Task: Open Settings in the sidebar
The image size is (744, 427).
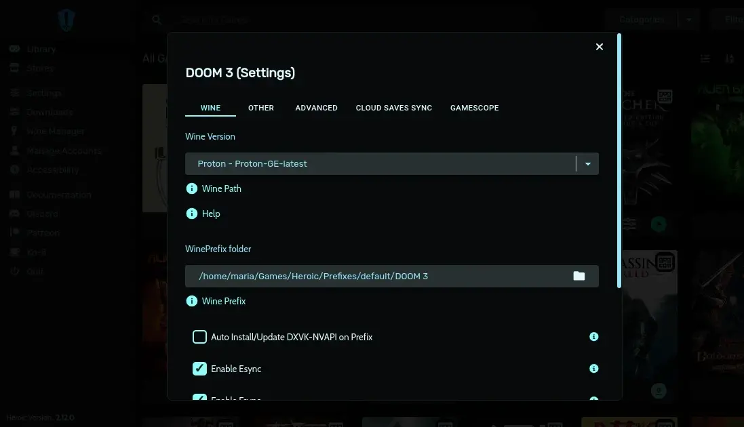Action: click(35, 93)
